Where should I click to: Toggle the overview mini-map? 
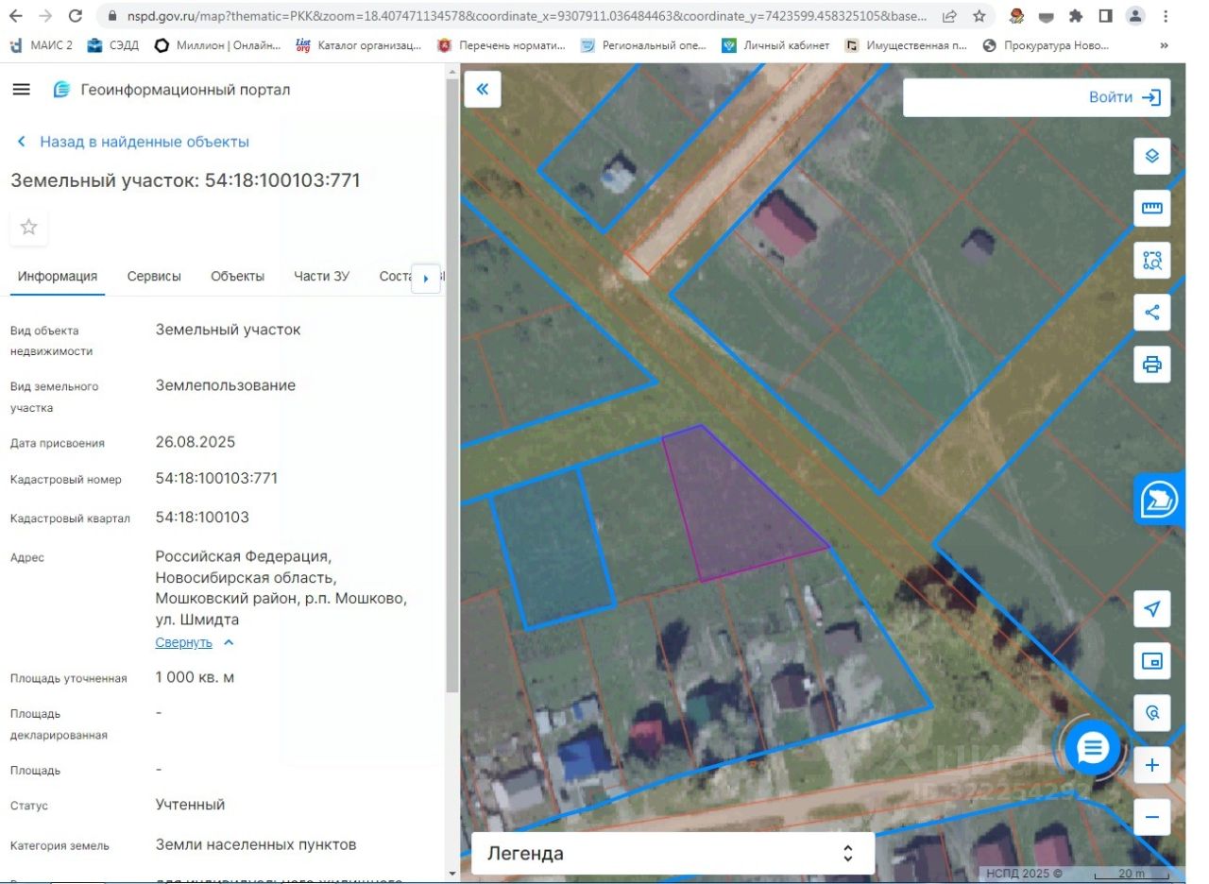click(1152, 661)
